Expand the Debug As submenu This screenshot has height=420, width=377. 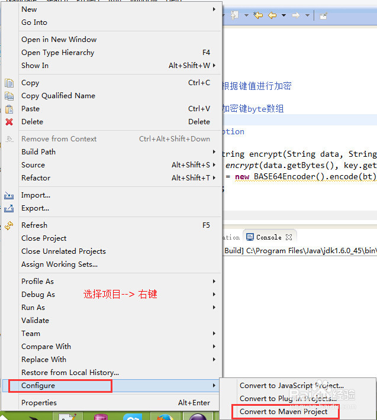pyautogui.click(x=112, y=295)
